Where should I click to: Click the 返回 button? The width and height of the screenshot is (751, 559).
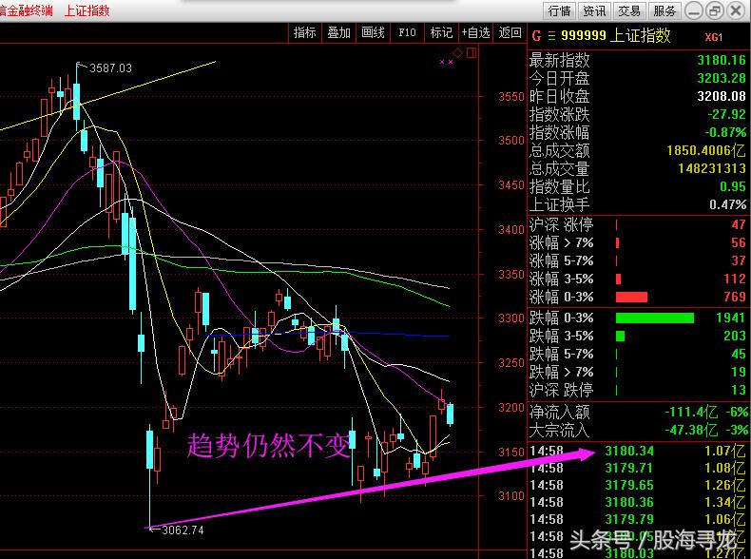[510, 32]
